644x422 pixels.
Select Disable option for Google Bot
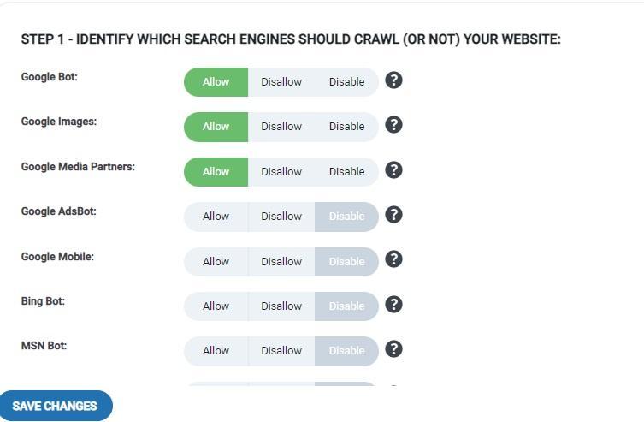[x=346, y=82]
